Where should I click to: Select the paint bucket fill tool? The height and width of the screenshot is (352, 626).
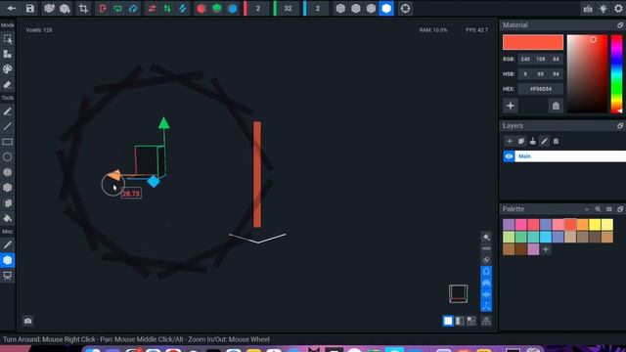(x=7, y=218)
